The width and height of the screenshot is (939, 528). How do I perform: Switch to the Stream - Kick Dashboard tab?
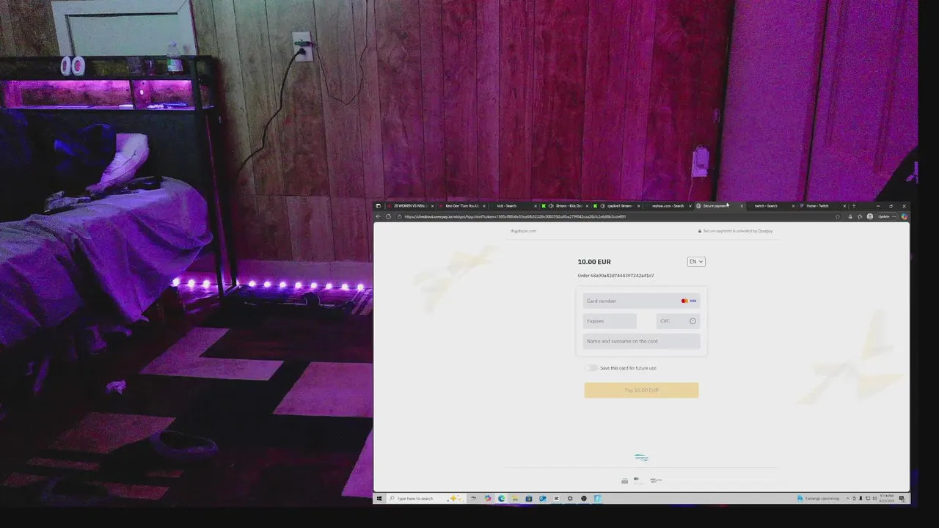coord(563,206)
